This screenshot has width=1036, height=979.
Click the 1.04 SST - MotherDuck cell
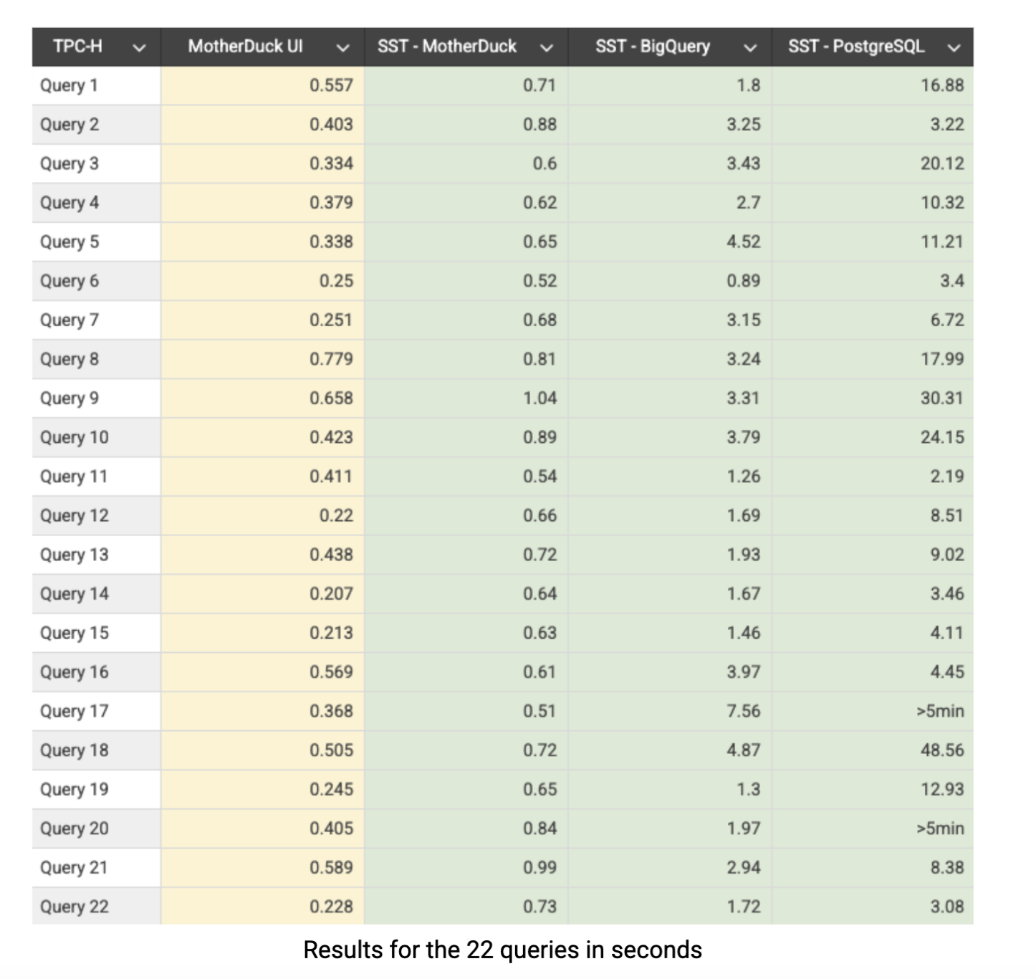tap(539, 398)
